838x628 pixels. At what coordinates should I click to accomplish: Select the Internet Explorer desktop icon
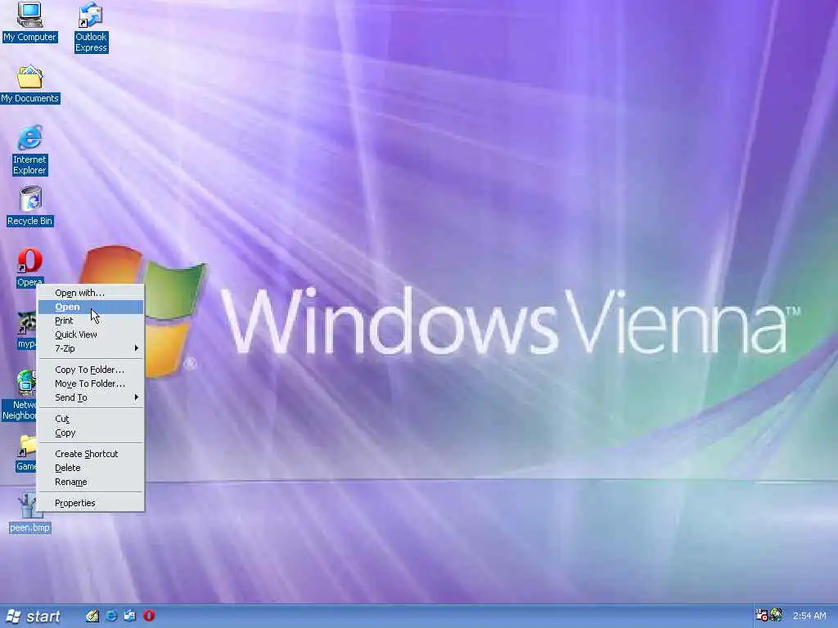pos(29,137)
